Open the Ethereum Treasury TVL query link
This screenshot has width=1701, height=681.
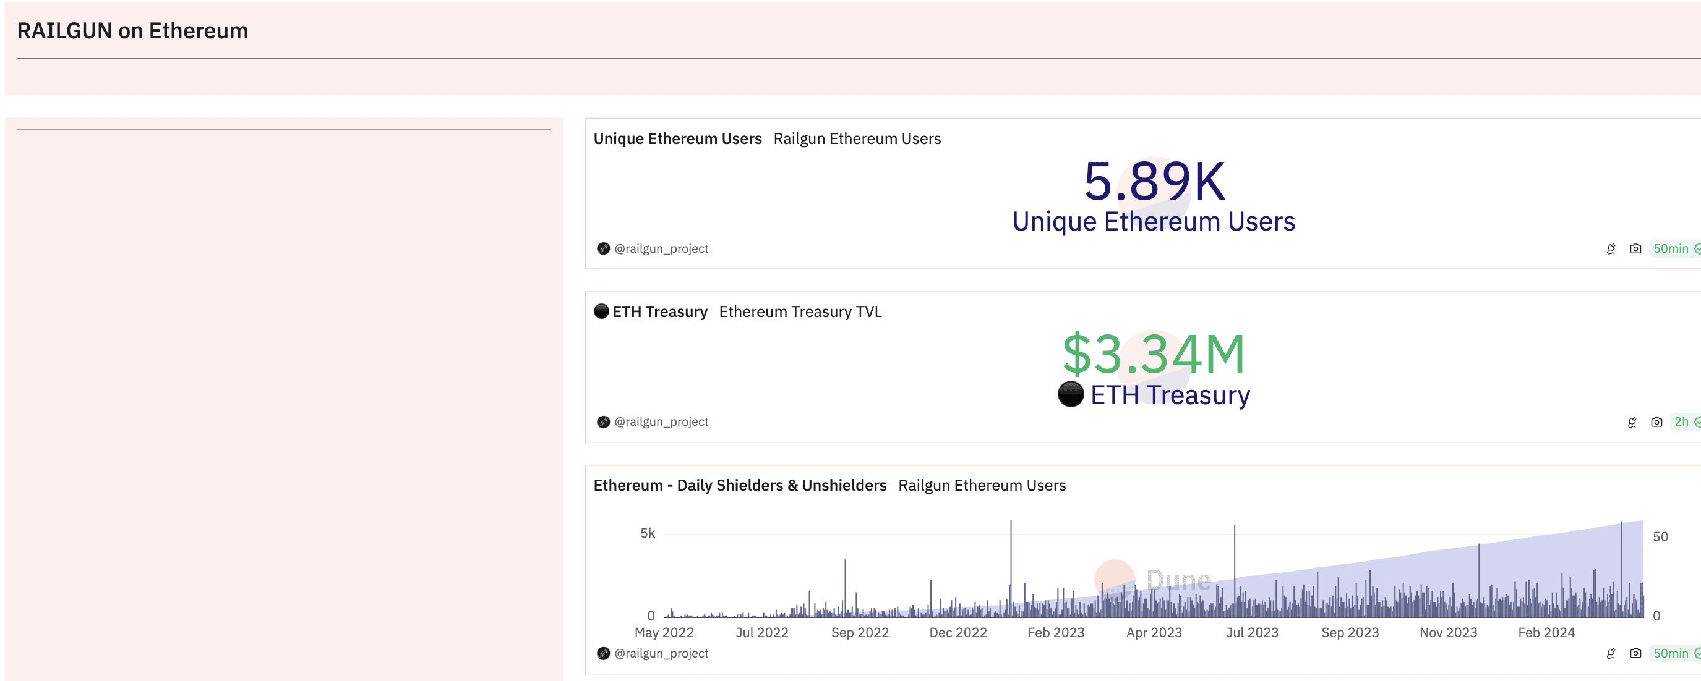pos(800,312)
